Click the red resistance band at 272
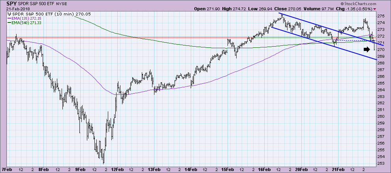Screen dimensions: 391x173 point(118,38)
